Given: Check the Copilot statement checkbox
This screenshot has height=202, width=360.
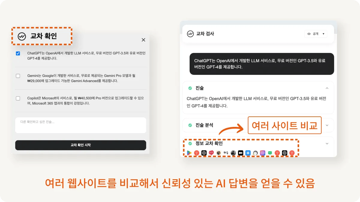Looking at the screenshot, I should tap(18, 98).
